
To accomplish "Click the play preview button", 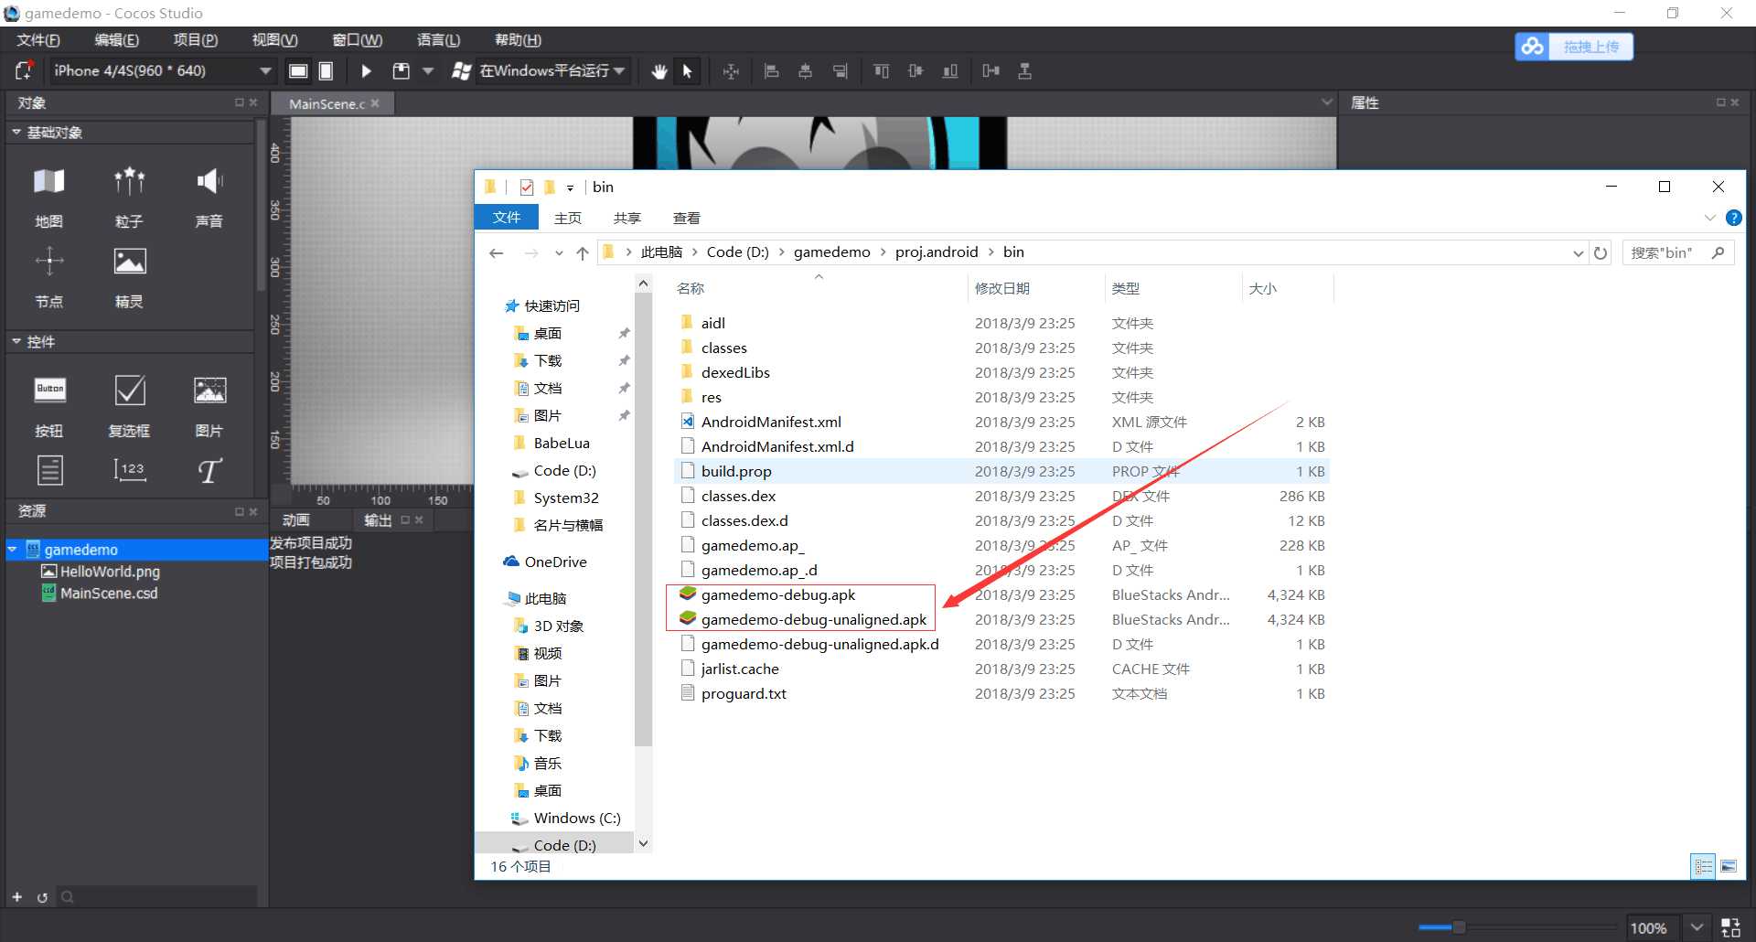I will [x=367, y=70].
